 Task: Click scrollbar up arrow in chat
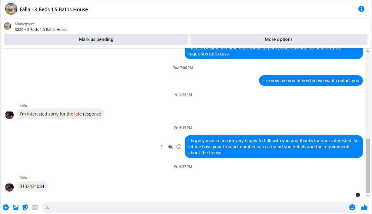tap(368, 51)
